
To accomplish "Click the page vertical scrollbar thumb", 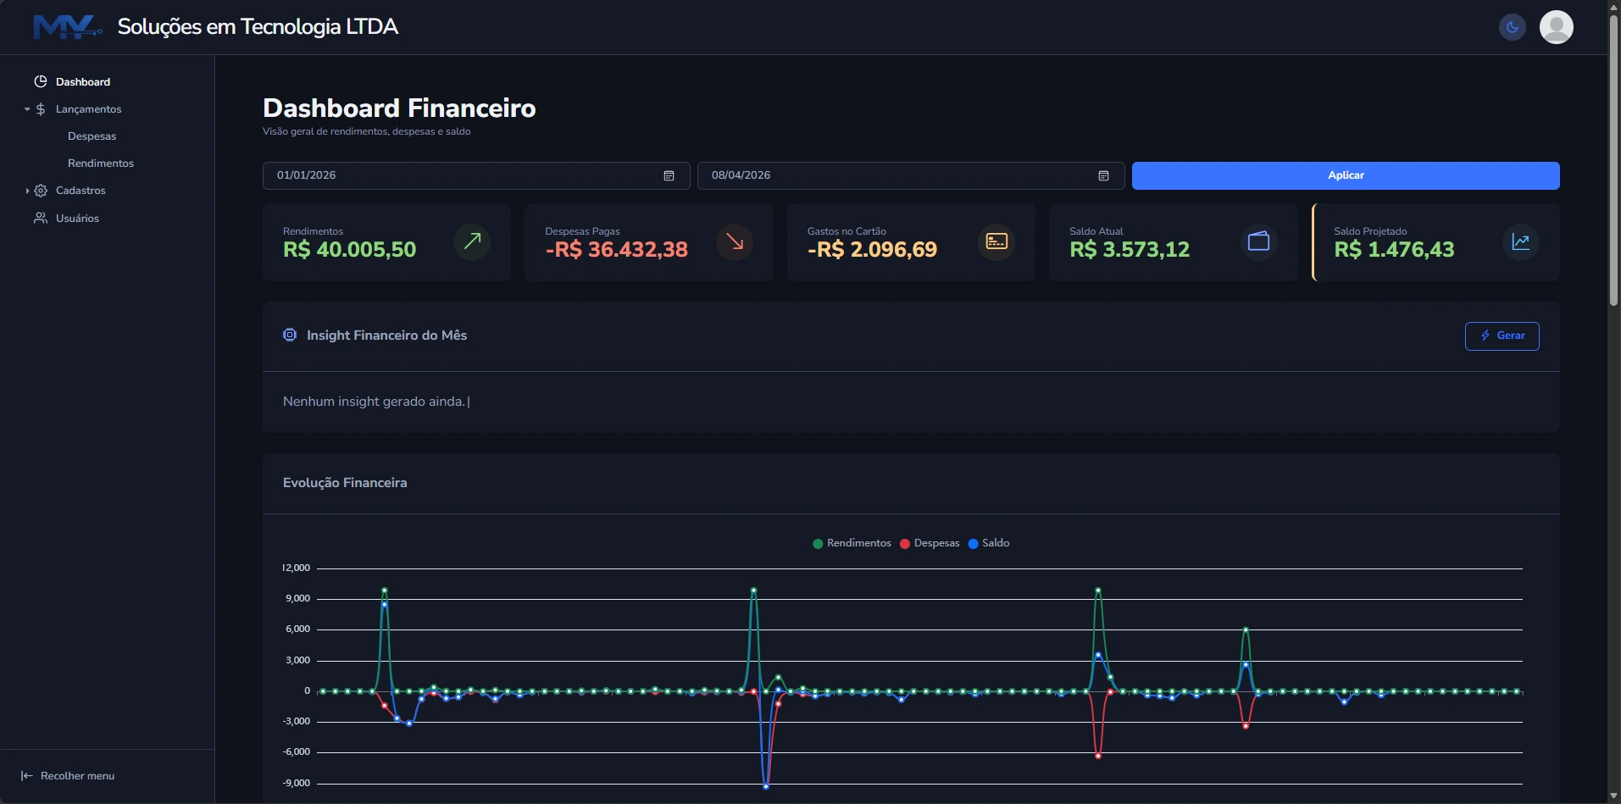I will pyautogui.click(x=1613, y=161).
